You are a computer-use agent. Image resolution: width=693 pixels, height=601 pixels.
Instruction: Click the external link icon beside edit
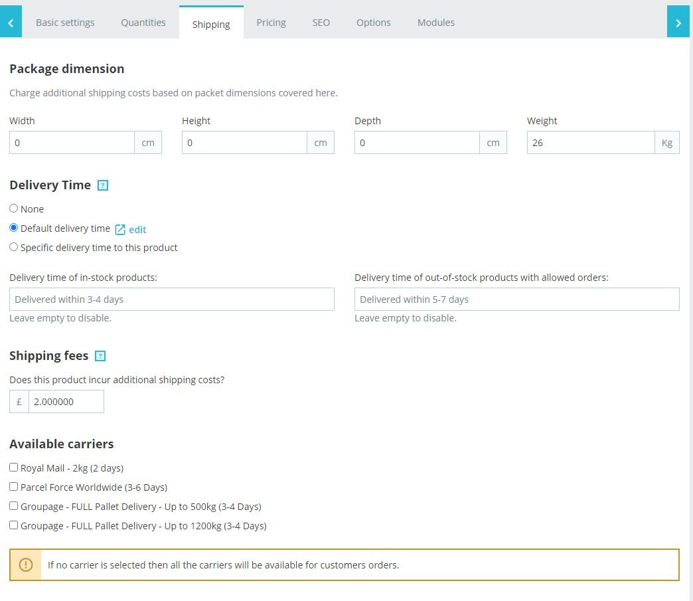tap(120, 229)
